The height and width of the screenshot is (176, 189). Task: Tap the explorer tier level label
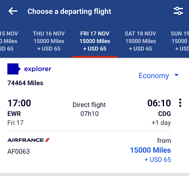pyautogui.click(x=38, y=69)
